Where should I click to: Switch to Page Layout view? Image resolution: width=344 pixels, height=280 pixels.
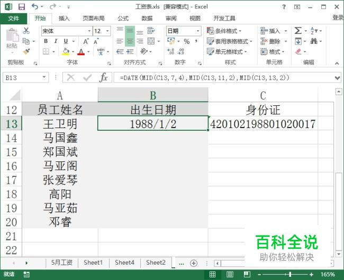(230, 274)
